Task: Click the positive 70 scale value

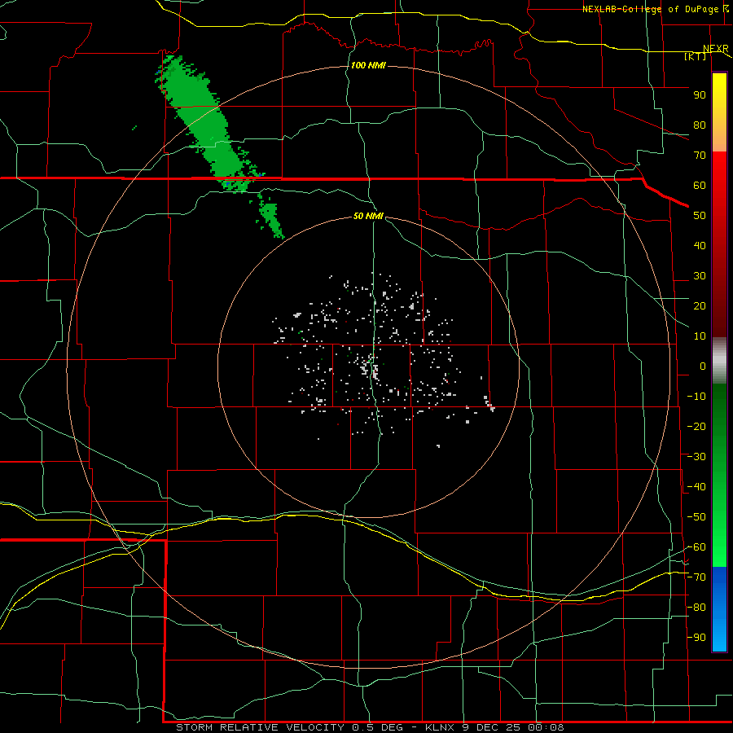Action: click(x=700, y=156)
